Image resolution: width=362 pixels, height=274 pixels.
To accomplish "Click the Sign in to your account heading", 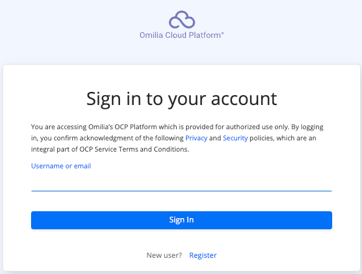I will (x=182, y=99).
